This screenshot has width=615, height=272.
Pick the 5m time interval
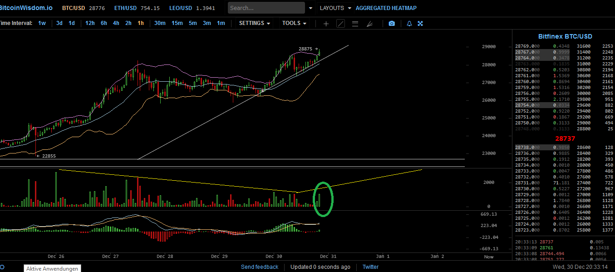(x=193, y=23)
